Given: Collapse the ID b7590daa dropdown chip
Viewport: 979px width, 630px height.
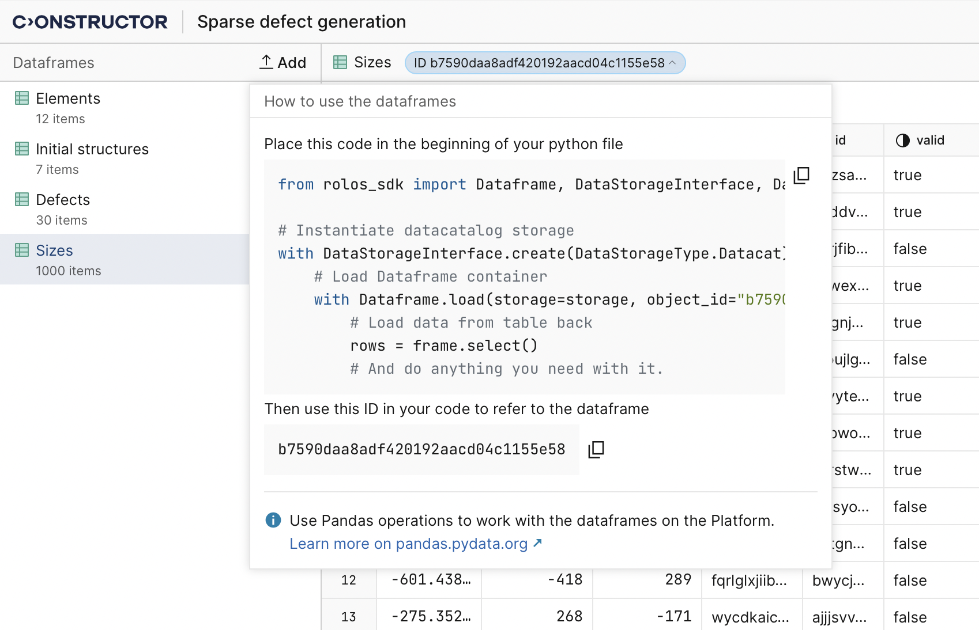Looking at the screenshot, I should (545, 63).
